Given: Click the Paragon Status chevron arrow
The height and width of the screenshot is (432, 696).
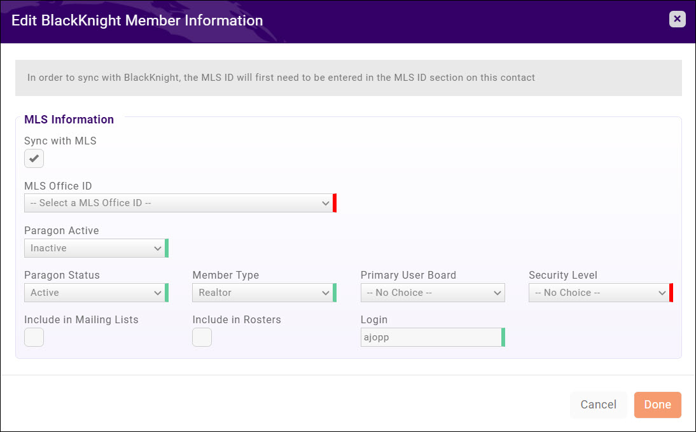Looking at the screenshot, I should (158, 293).
